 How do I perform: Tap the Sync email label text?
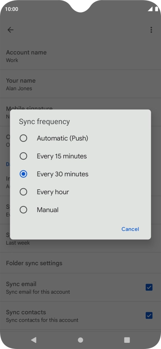pos(21,284)
